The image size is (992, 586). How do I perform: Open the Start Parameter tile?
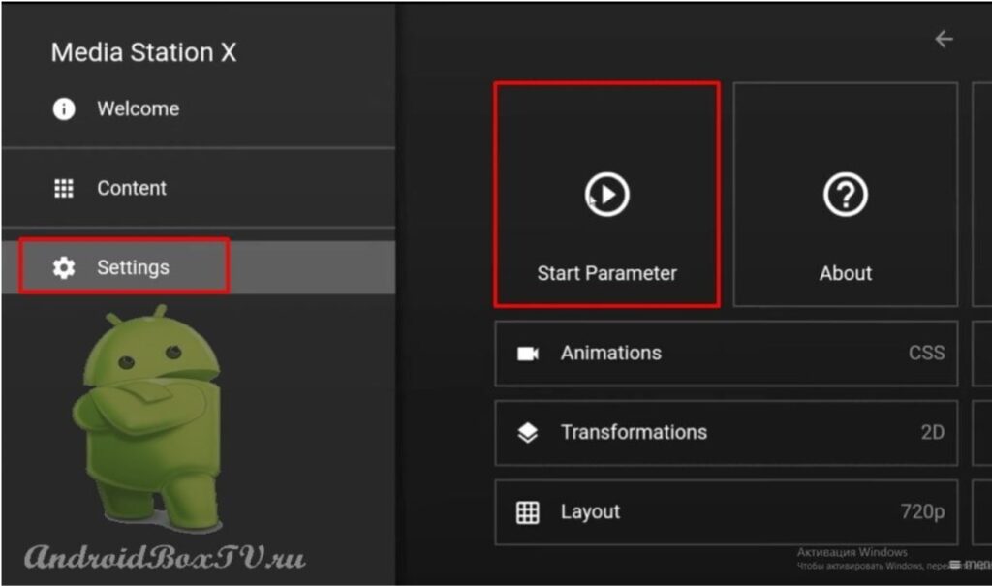click(x=606, y=195)
